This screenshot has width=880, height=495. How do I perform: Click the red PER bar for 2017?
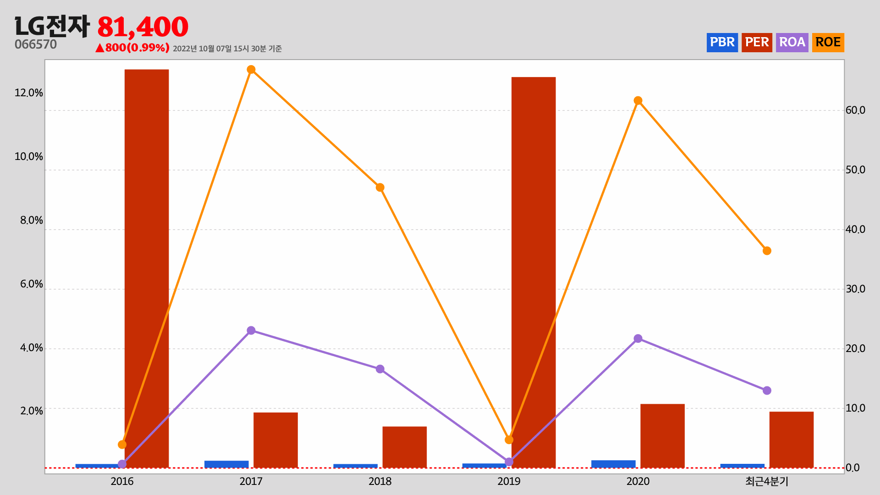pos(275,440)
